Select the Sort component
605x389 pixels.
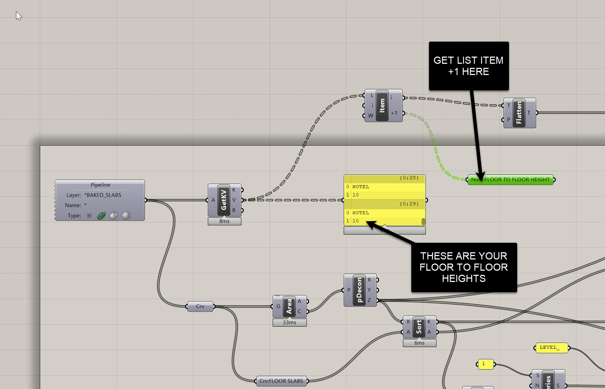click(419, 327)
